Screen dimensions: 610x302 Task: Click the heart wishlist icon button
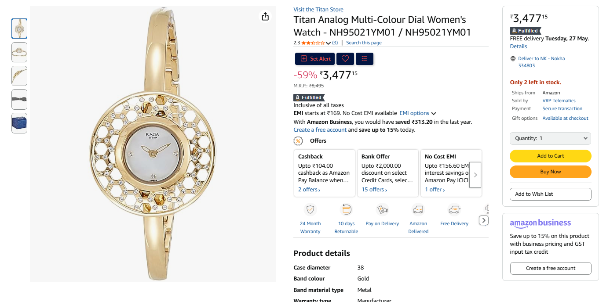click(x=345, y=59)
